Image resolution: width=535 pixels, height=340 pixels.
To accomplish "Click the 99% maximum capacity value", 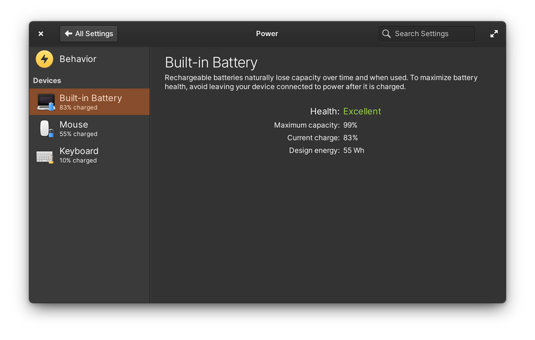I will (x=350, y=125).
